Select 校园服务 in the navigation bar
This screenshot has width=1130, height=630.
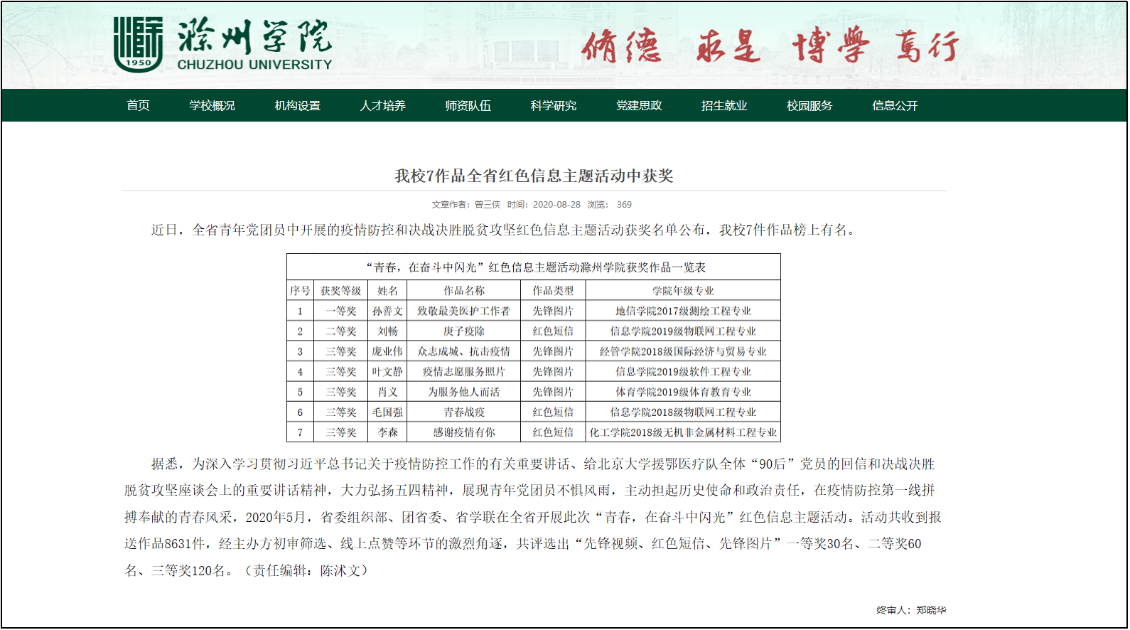(809, 105)
